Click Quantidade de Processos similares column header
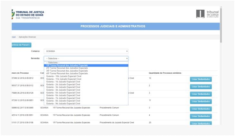 point(165,73)
